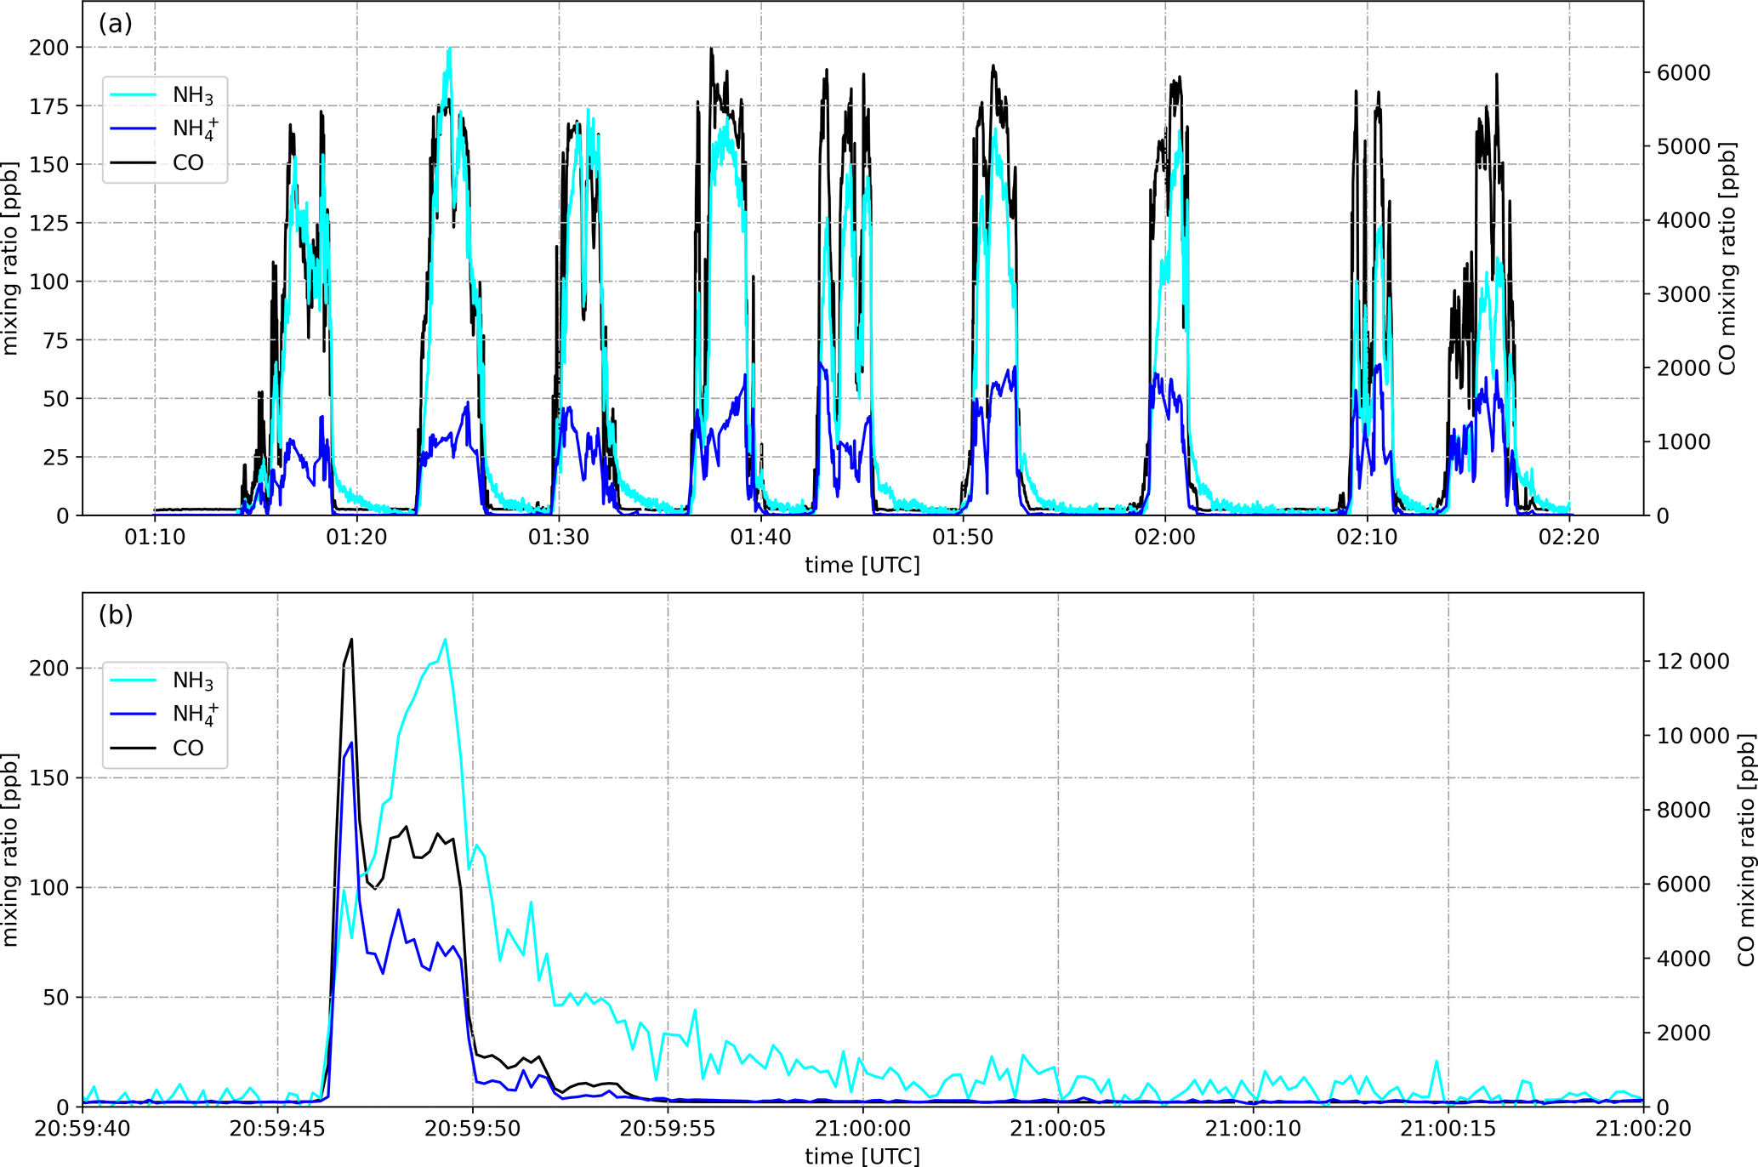Click the cyan NH3 peak top in panel (b)

click(x=445, y=640)
